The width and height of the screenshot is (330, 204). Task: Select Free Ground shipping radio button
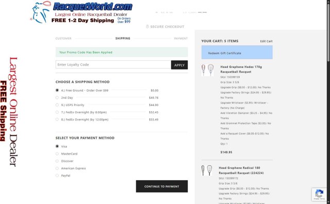[x=57, y=90]
